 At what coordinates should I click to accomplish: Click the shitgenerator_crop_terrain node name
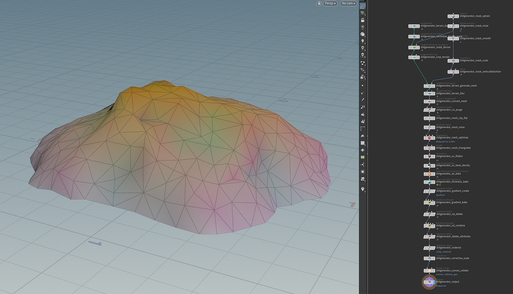pos(435,57)
